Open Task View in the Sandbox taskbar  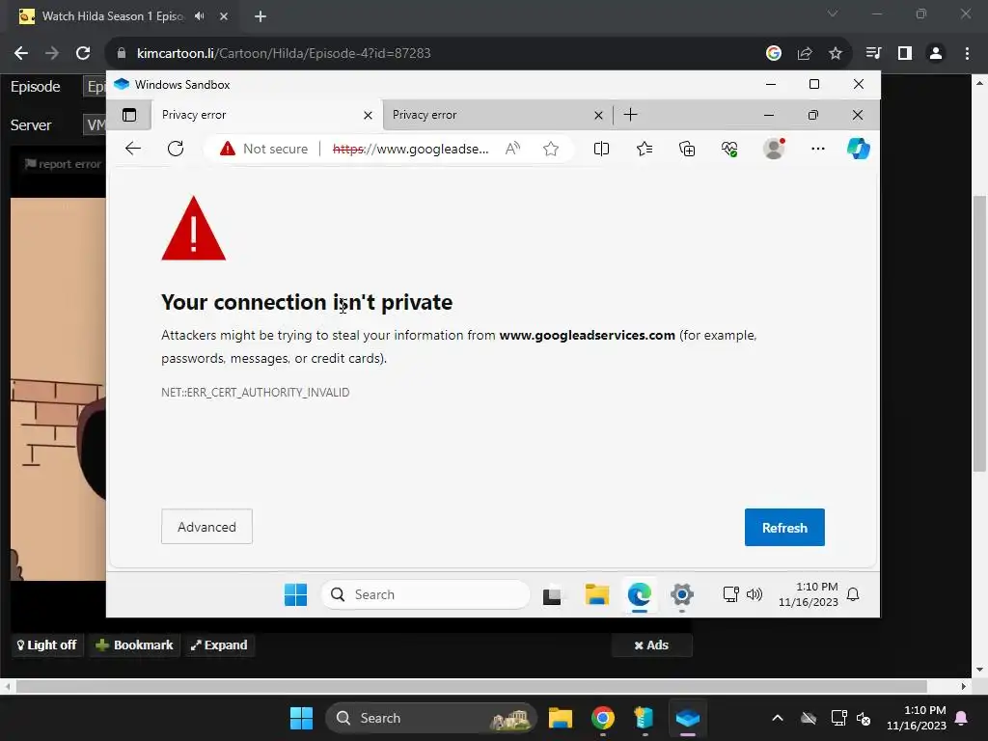[x=552, y=594]
